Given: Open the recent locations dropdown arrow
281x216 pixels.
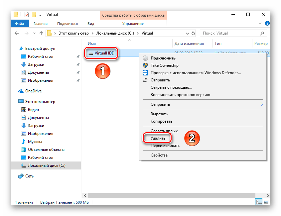Looking at the screenshot, I should pos(33,33).
